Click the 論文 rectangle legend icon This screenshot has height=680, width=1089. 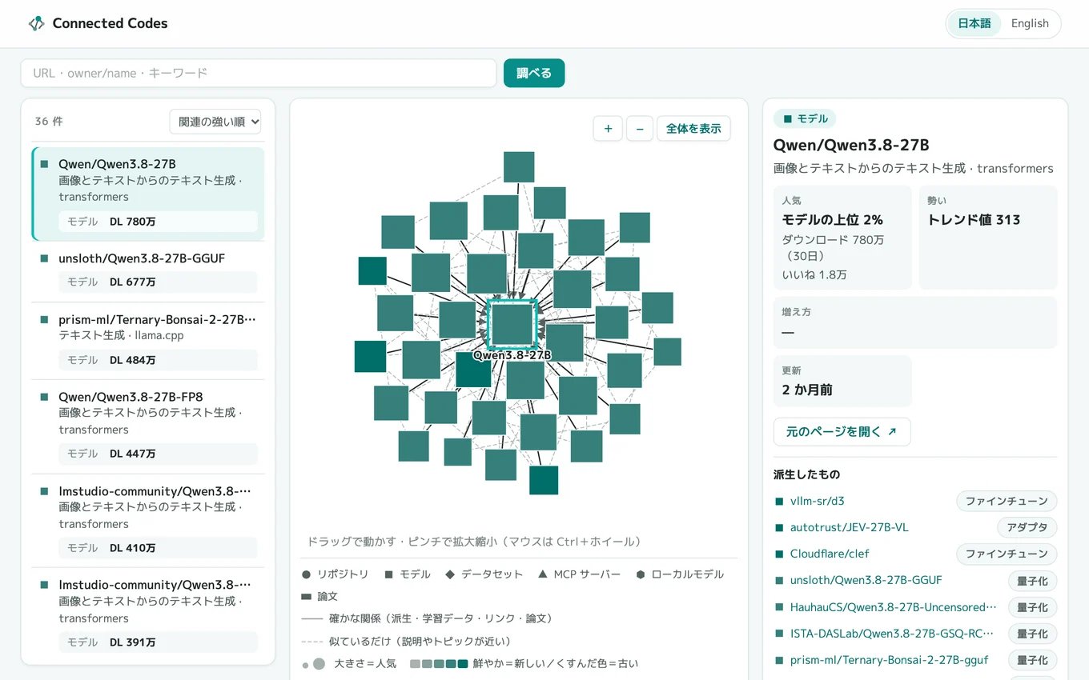click(x=306, y=597)
